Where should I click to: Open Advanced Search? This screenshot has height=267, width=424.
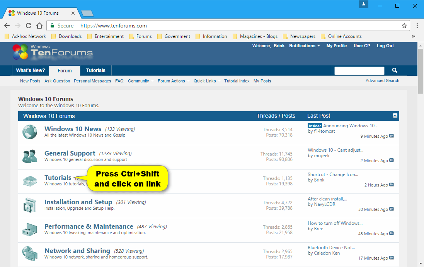pyautogui.click(x=382, y=80)
